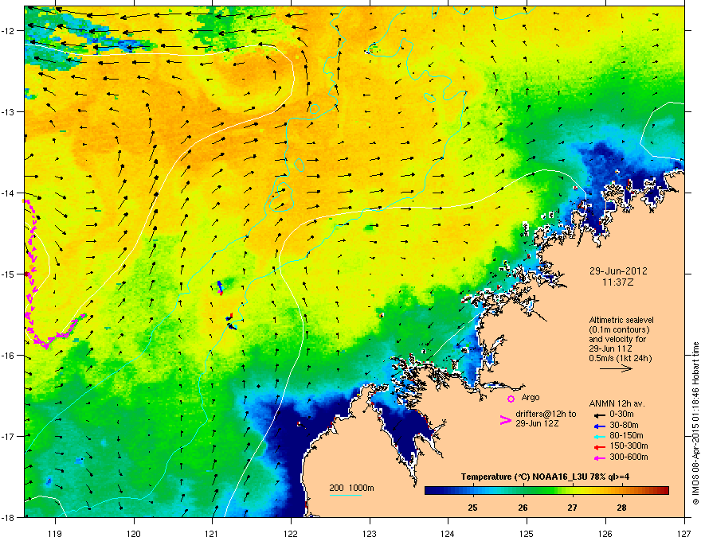The image size is (701, 541).
Task: Click the '(0.1m contours)' text
Action: pyautogui.click(x=619, y=329)
